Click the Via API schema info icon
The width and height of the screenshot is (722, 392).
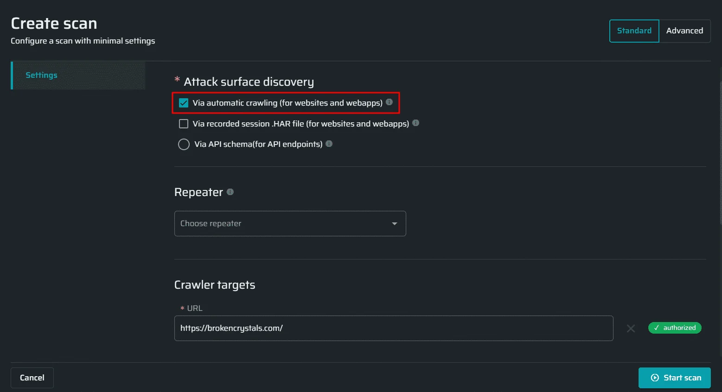pos(329,144)
